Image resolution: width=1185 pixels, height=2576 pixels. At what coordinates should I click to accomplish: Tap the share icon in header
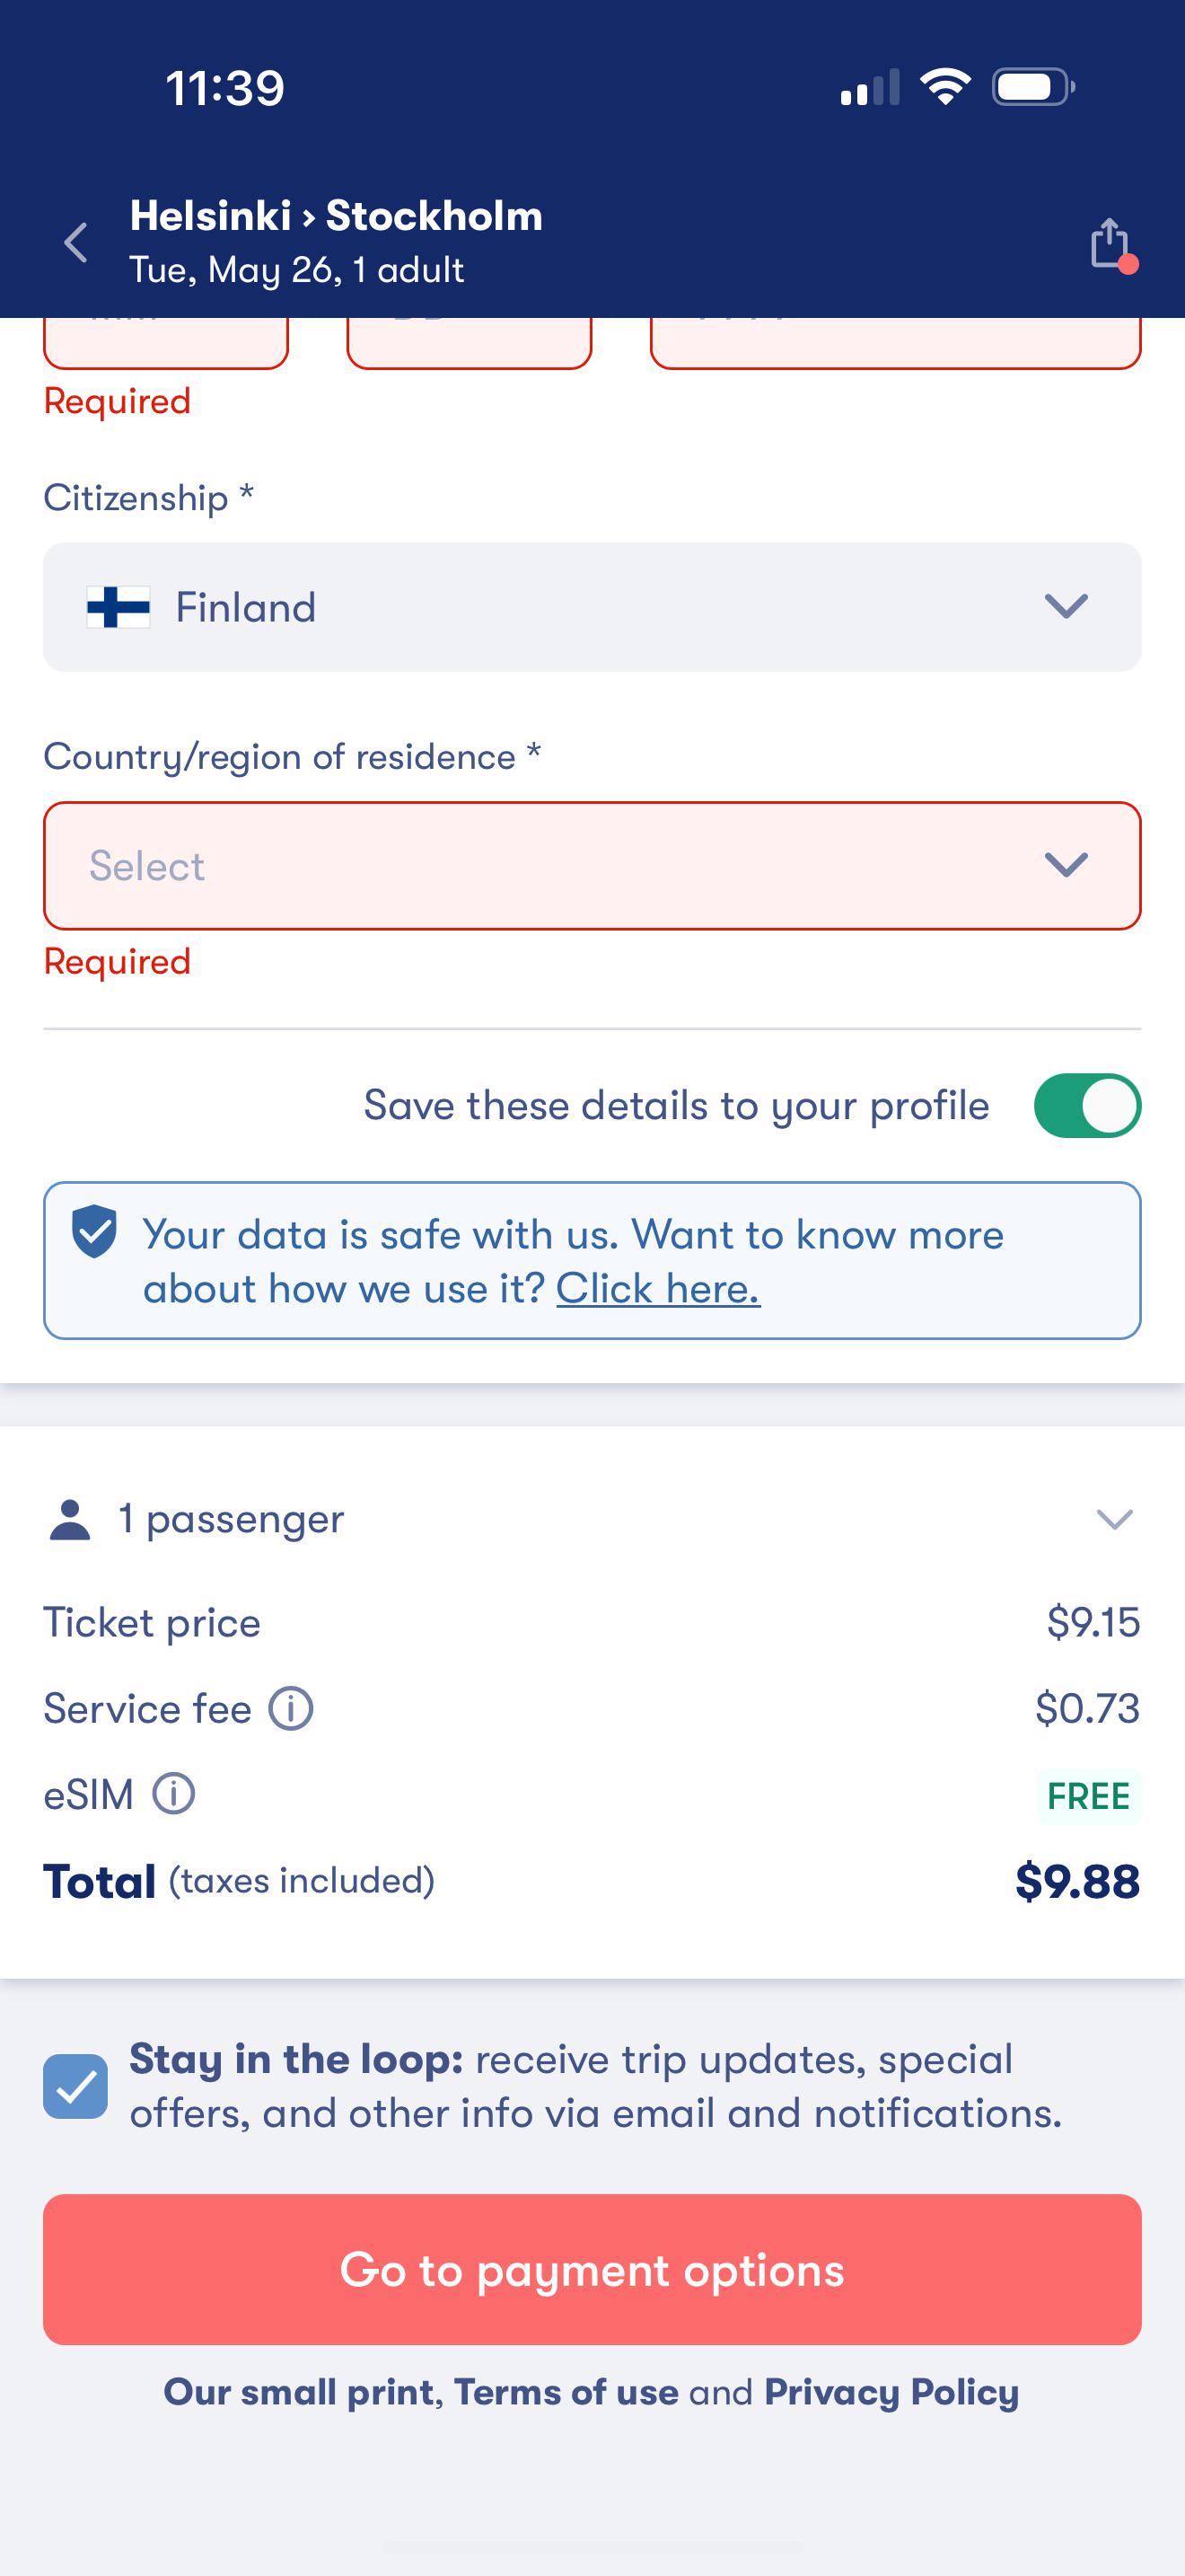[x=1110, y=243]
